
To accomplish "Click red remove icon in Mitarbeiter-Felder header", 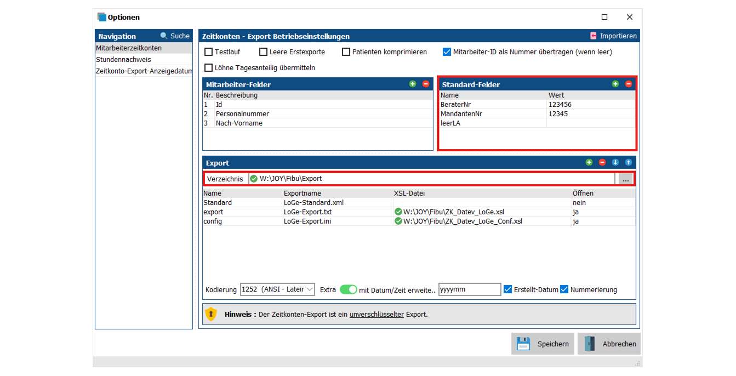I will pyautogui.click(x=426, y=84).
